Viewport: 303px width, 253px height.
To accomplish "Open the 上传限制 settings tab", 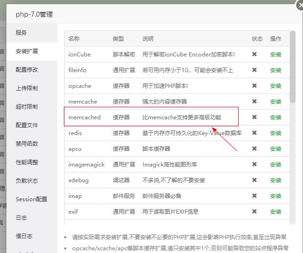I will tap(27, 88).
